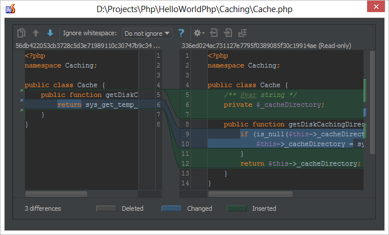The width and height of the screenshot is (389, 235).
Task: Click the '/** @var string */' comment line
Action: tap(260, 95)
